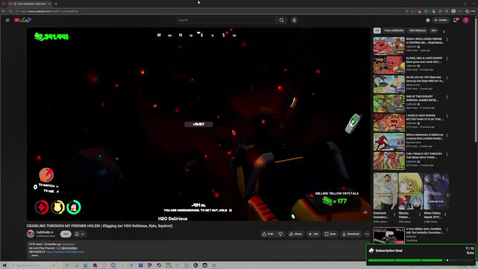Select the From CaRtOoNz chip
Image resolution: width=478 pixels, height=269 pixels.
(x=394, y=31)
